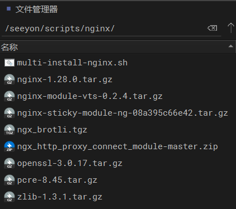Click the 名称 column header
This screenshot has height=209, width=236.
[x=118, y=47]
